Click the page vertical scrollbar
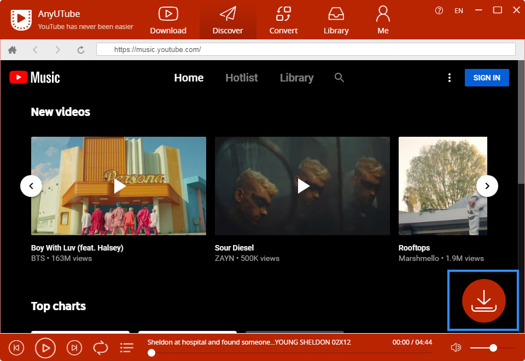This screenshot has width=525, height=361. tap(521, 122)
